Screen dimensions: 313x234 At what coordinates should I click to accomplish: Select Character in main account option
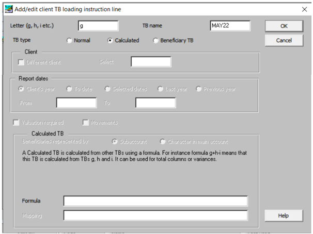coord(194,142)
